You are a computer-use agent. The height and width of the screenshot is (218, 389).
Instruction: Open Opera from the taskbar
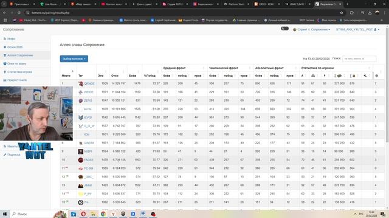[83, 214]
